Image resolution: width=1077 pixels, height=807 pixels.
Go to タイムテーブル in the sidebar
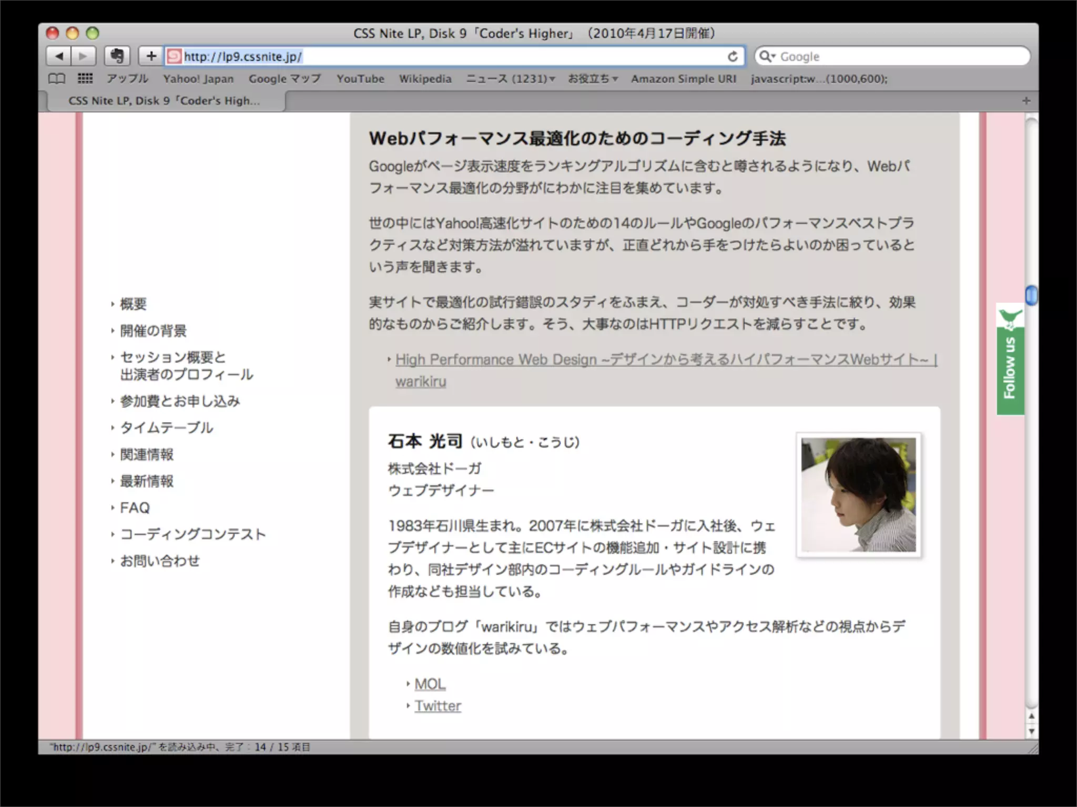(x=166, y=428)
